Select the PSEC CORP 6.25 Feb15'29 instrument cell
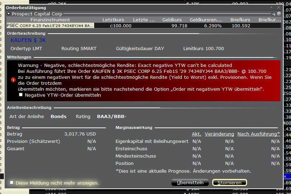This screenshot has width=291, height=194. tap(50, 26)
